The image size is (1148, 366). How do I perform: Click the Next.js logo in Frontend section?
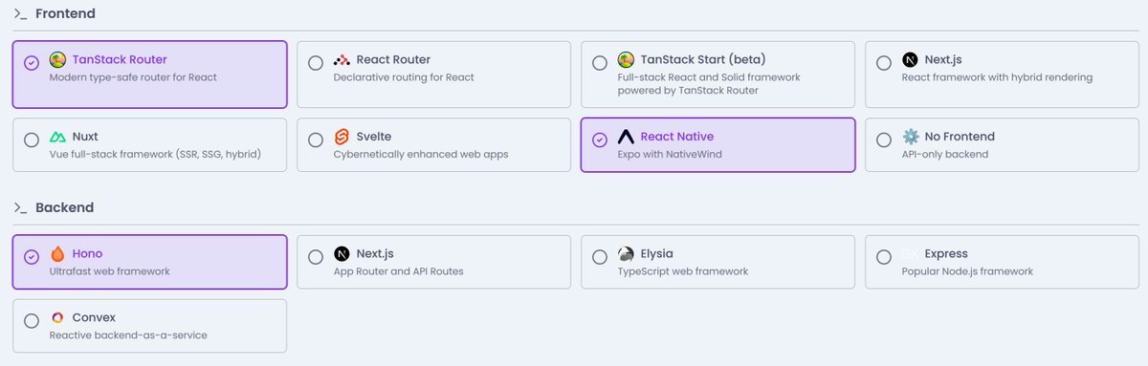pos(910,60)
